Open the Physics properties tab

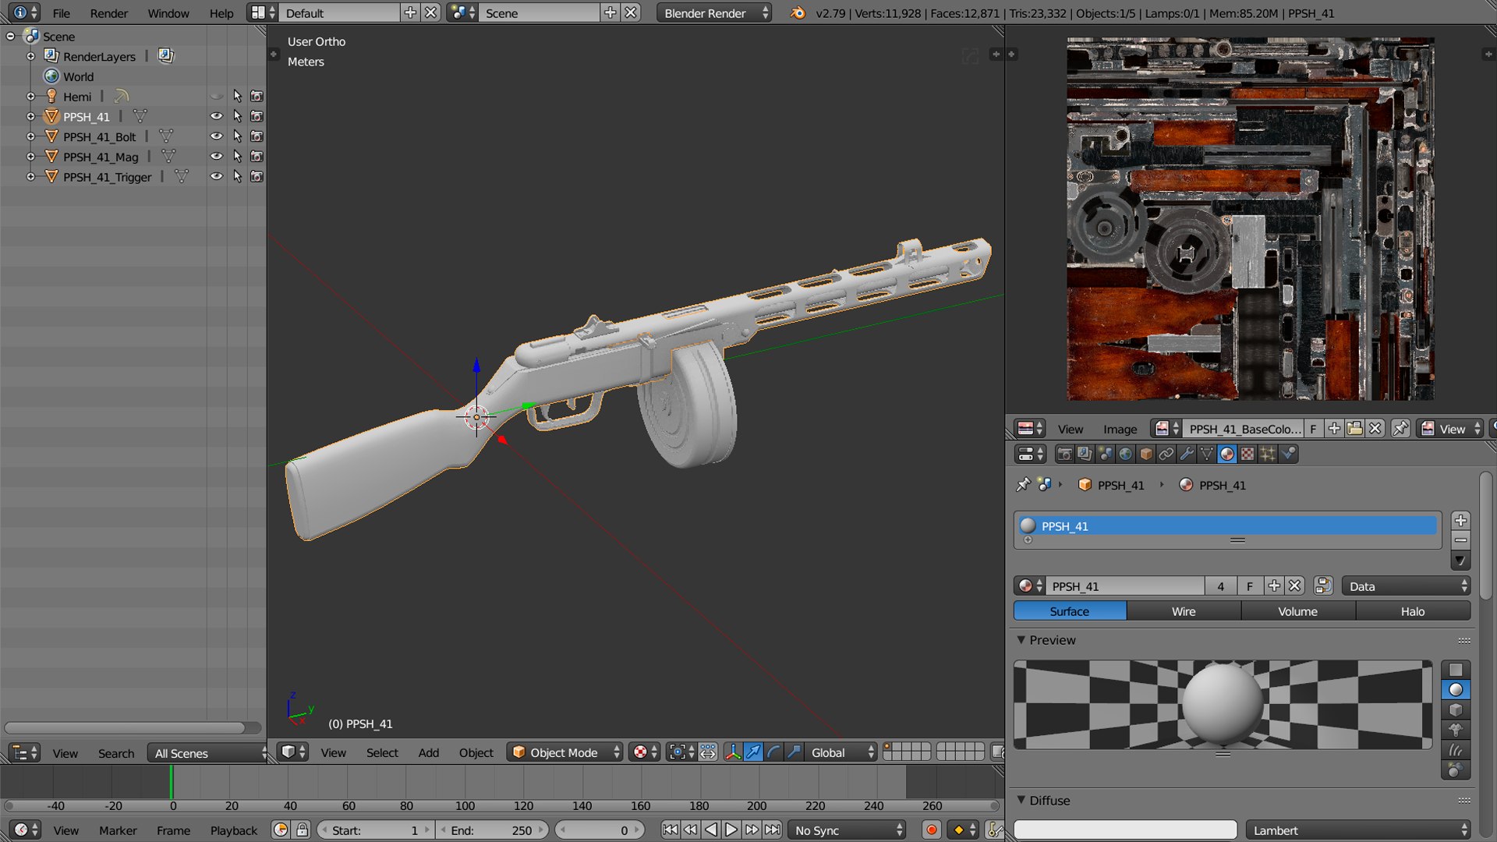coord(1288,454)
